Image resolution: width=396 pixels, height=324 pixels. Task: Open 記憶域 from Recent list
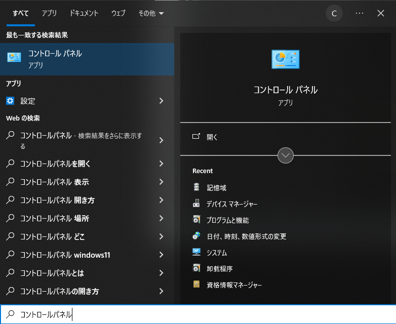(216, 187)
